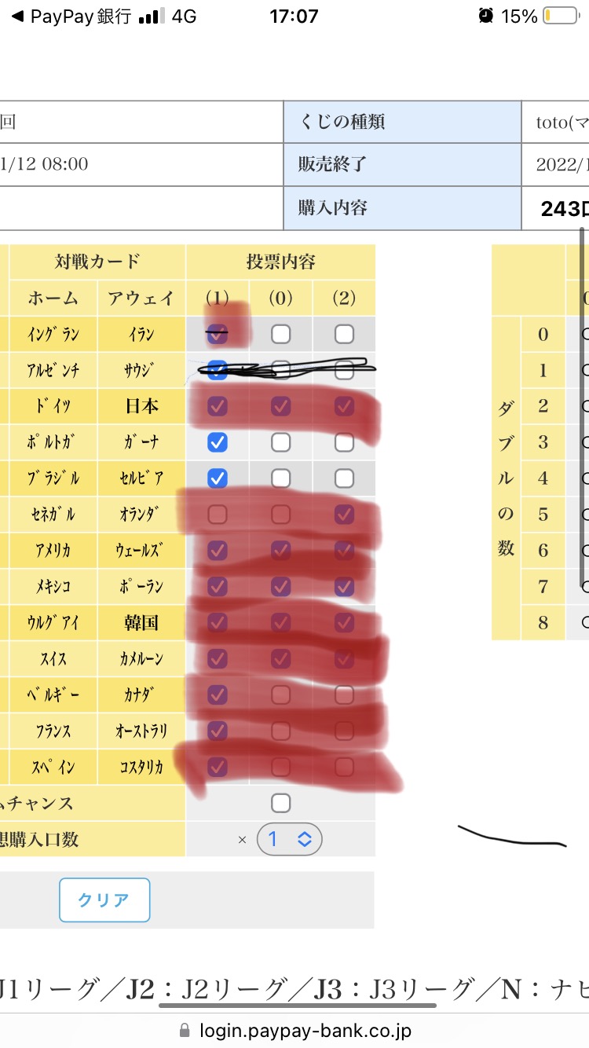The height and width of the screenshot is (1048, 589).
Task: Uncheck home win for ポルトガ vs ガーナ
Action: click(218, 442)
